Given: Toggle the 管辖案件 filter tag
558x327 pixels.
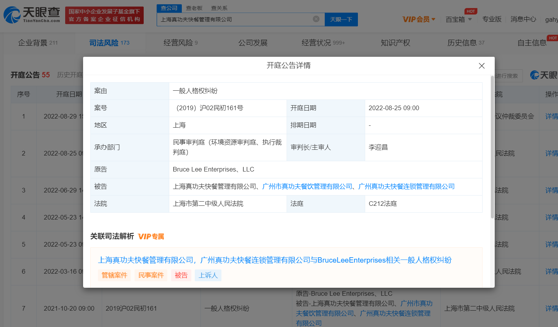Looking at the screenshot, I should pos(114,275).
